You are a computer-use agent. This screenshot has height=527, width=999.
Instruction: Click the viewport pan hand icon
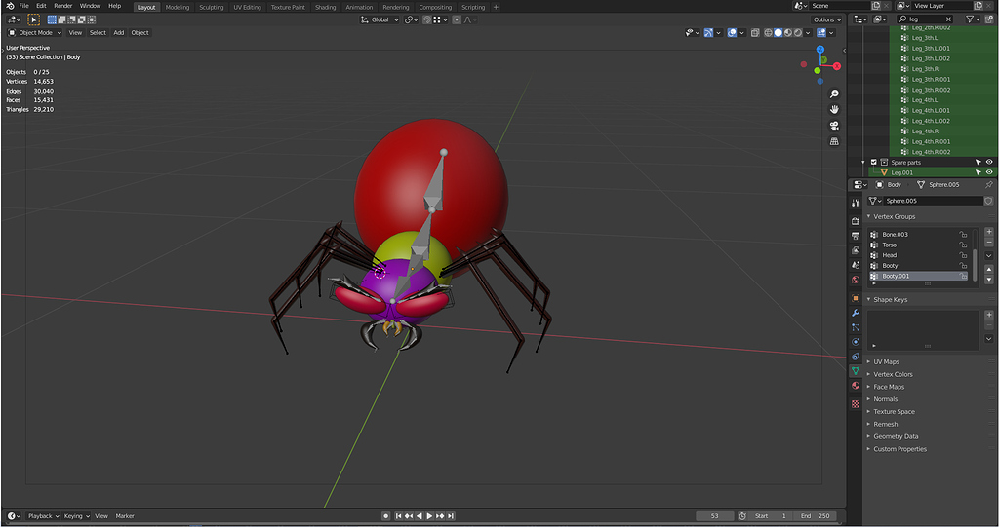(834, 109)
